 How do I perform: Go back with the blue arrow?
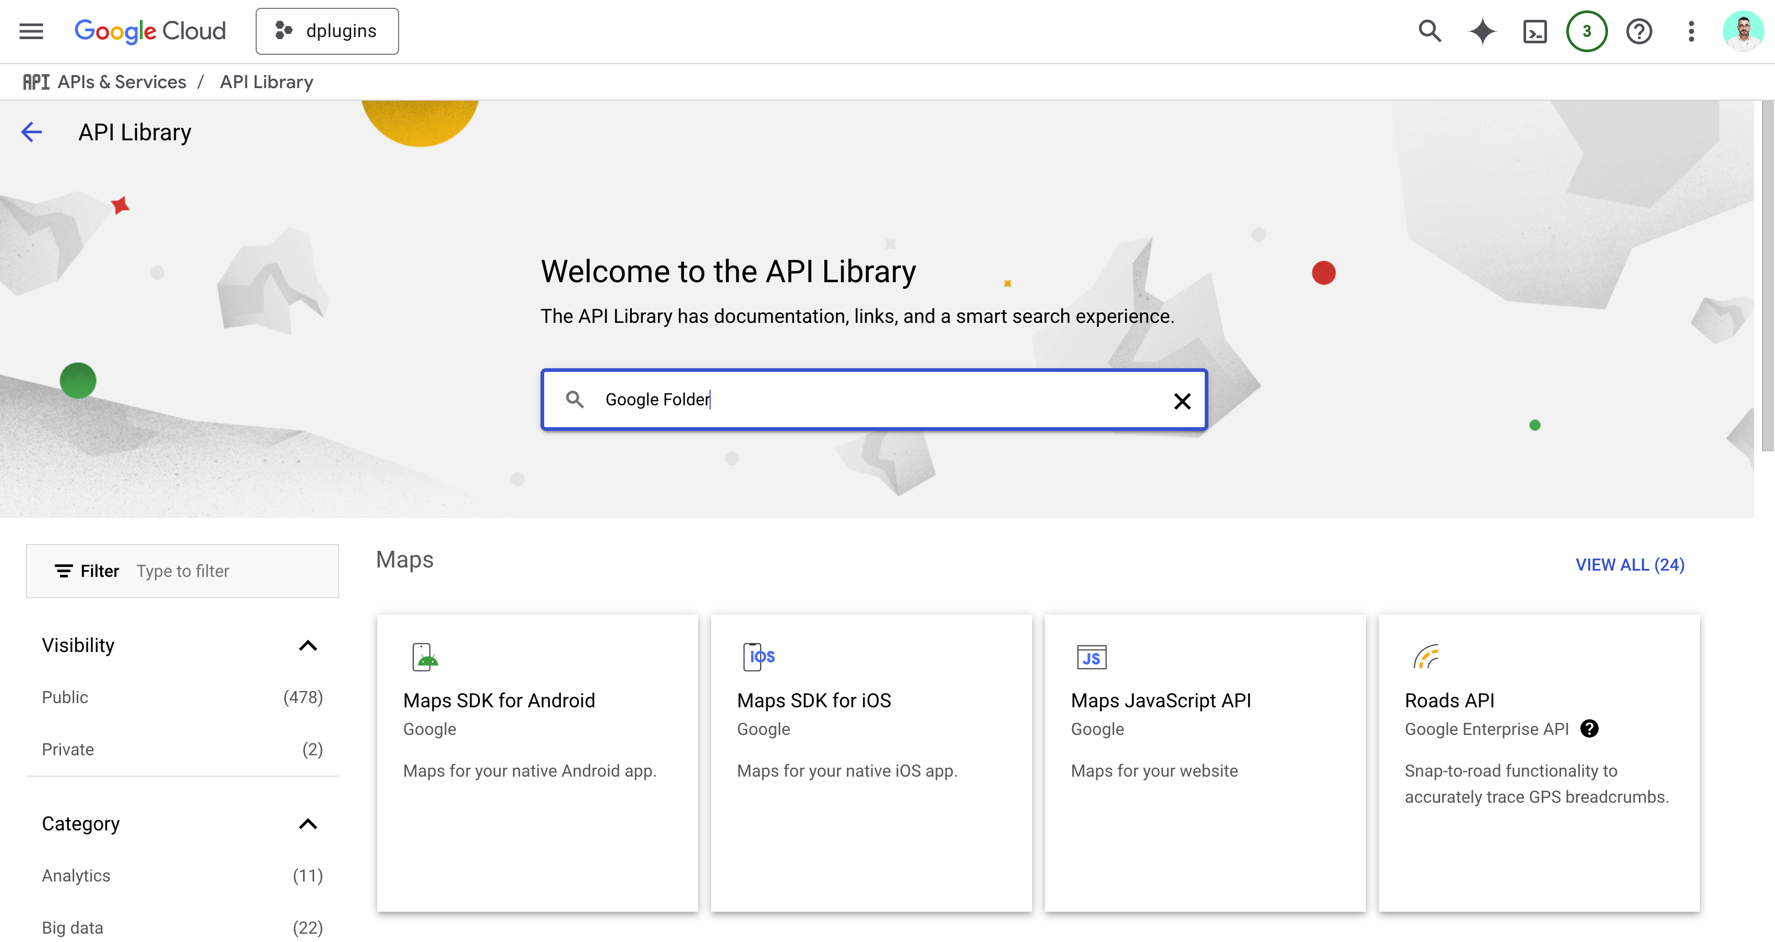[32, 131]
